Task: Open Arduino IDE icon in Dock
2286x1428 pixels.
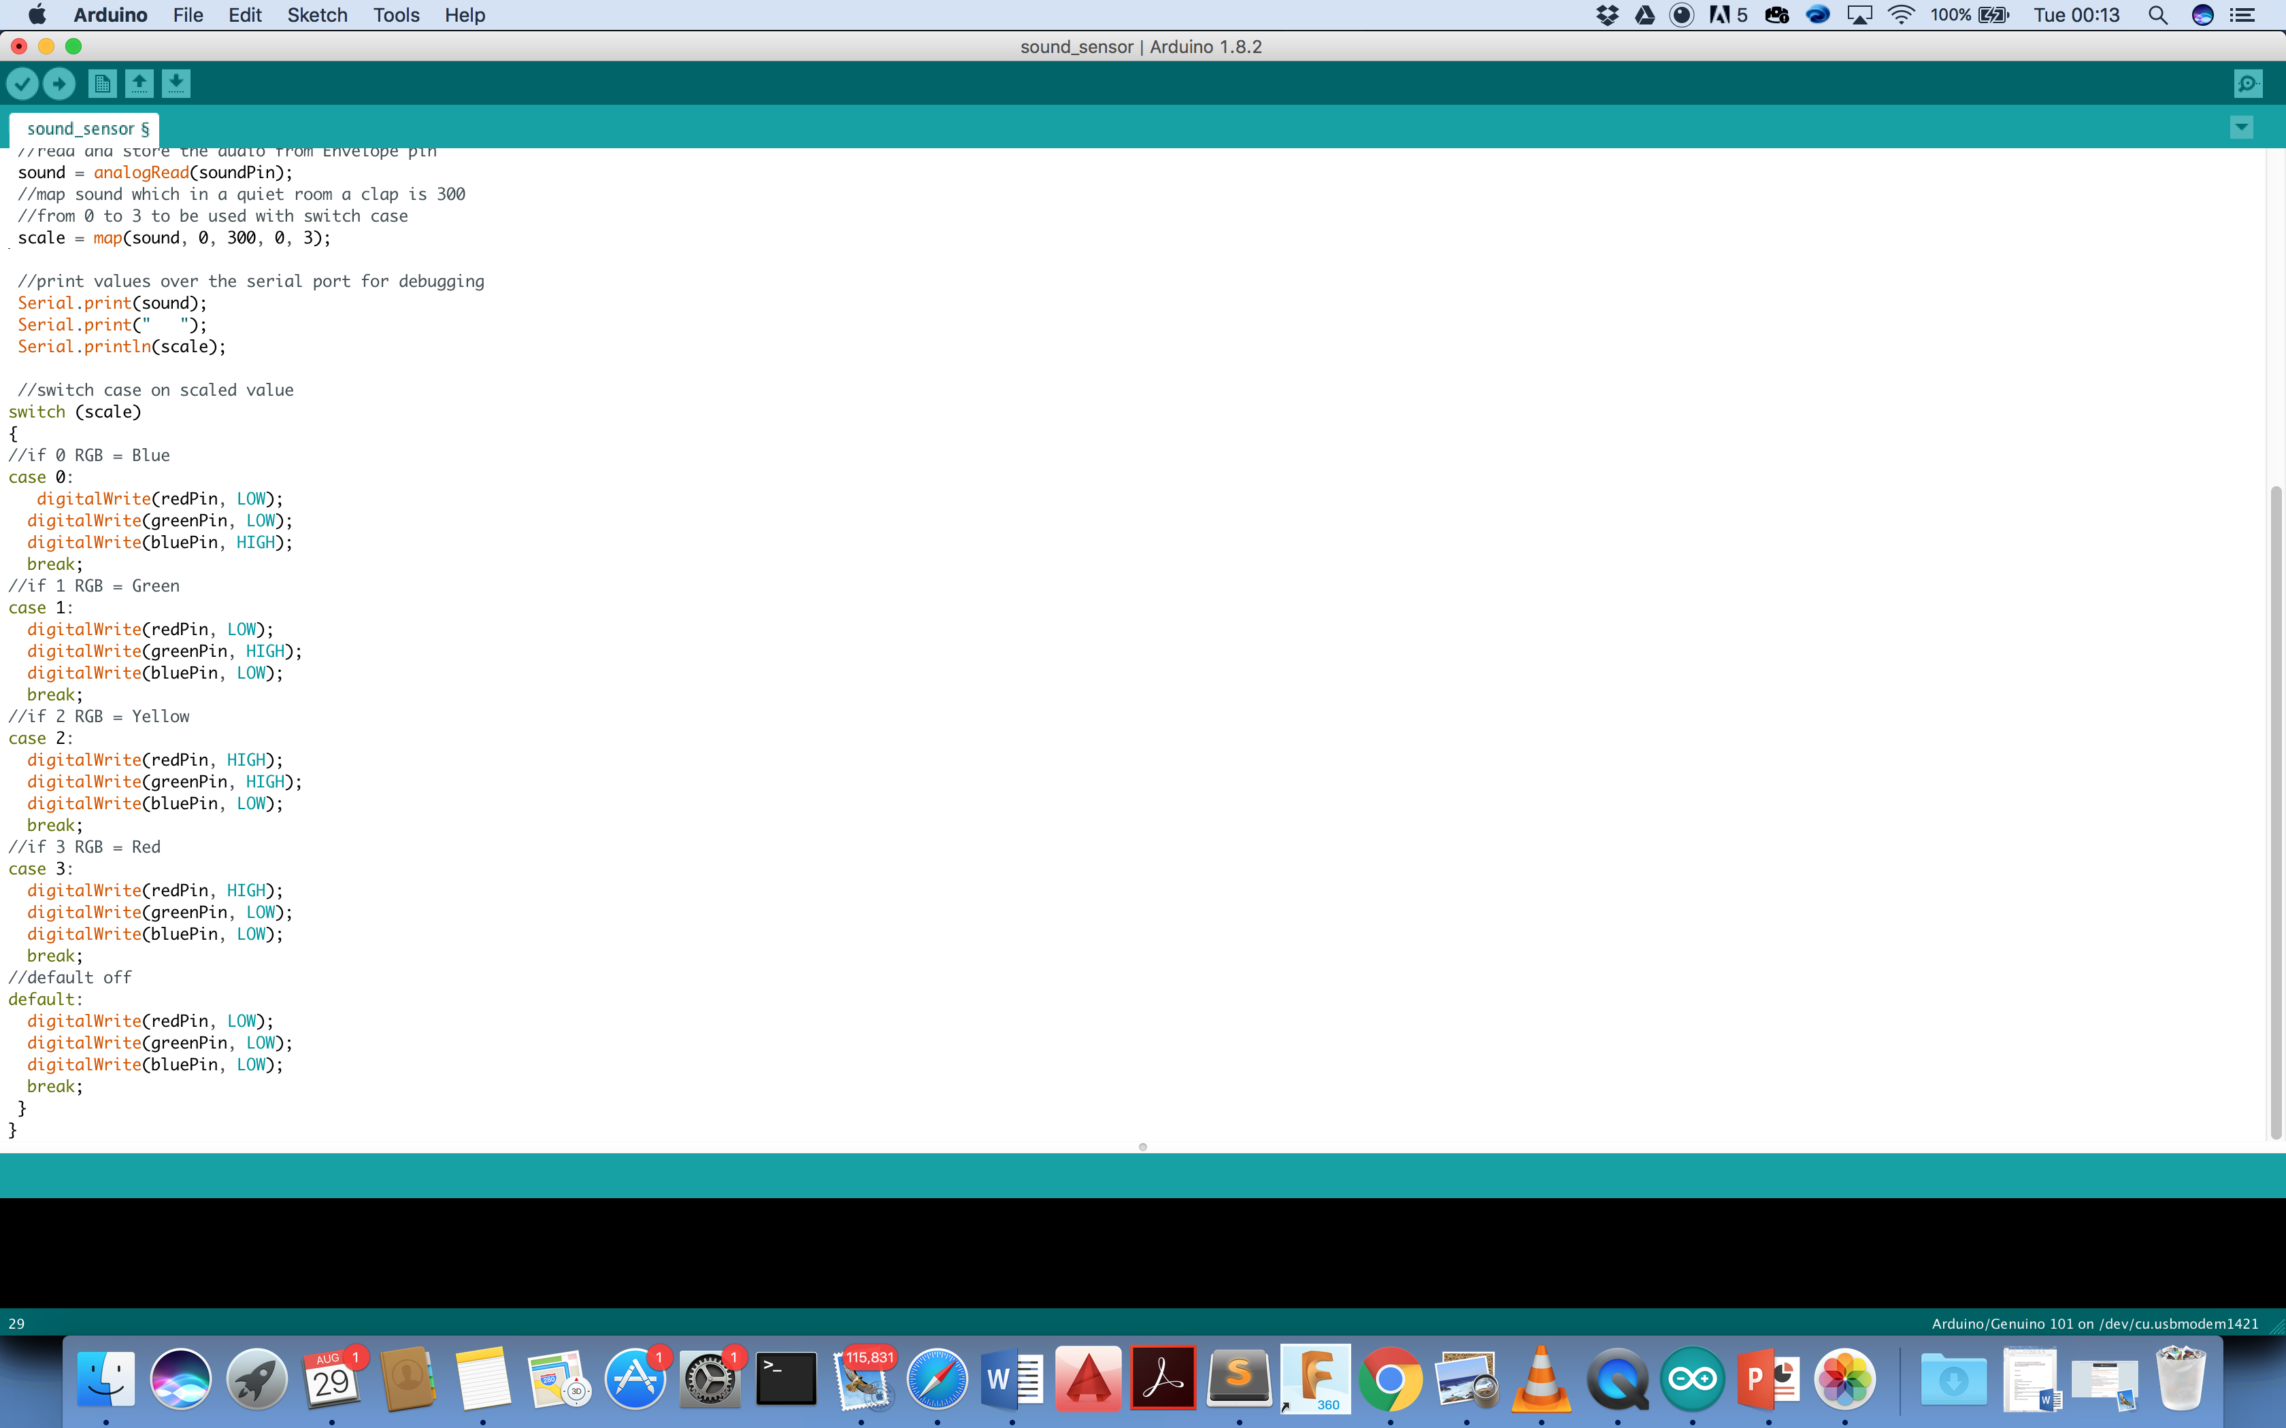Action: 1693,1379
